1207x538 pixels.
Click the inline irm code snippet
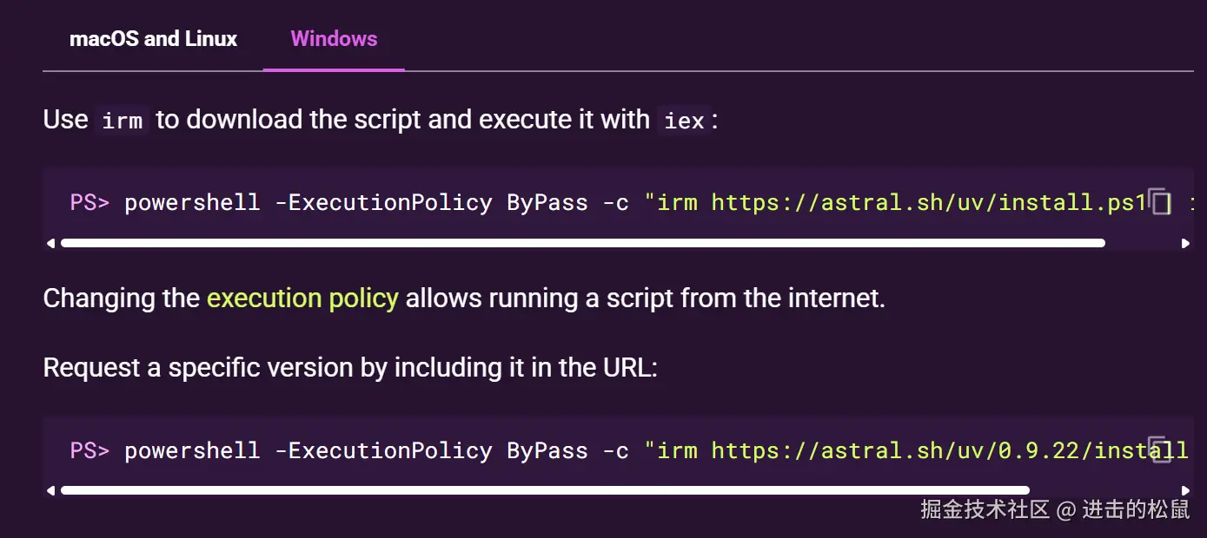(x=122, y=121)
